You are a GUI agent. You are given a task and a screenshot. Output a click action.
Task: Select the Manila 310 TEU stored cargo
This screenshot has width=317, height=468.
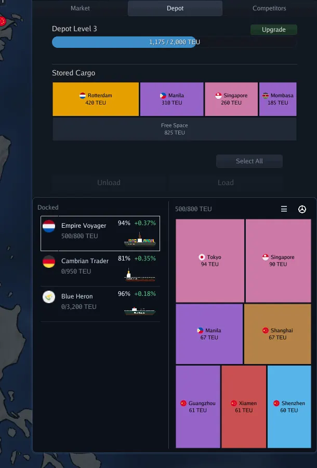[x=172, y=99]
